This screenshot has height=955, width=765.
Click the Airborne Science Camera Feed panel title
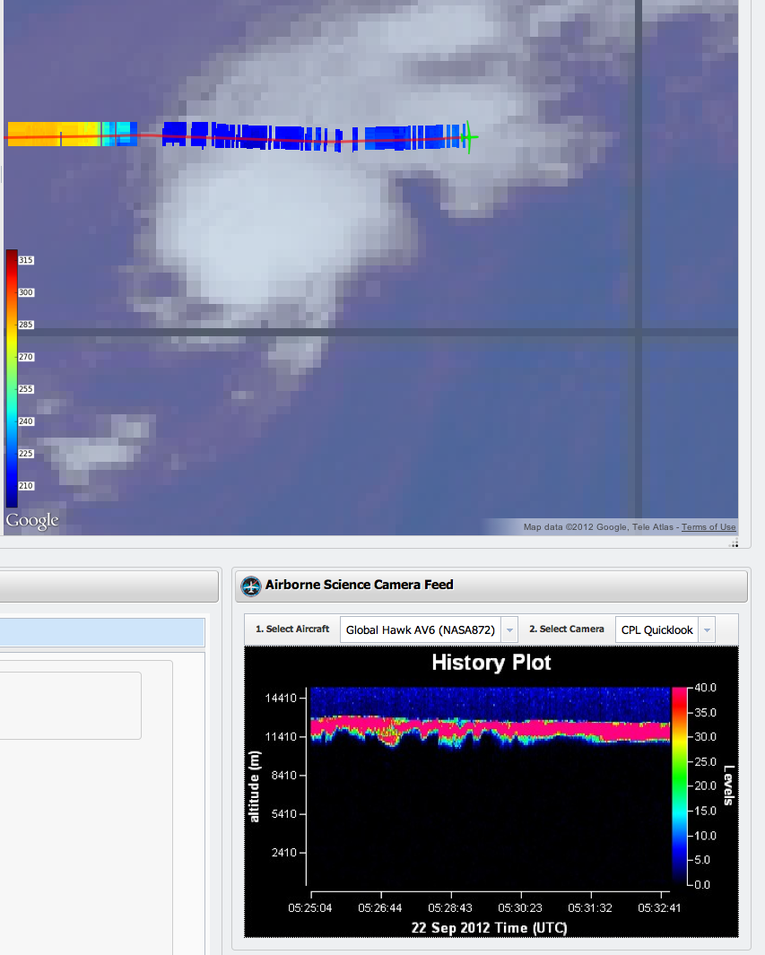point(359,586)
